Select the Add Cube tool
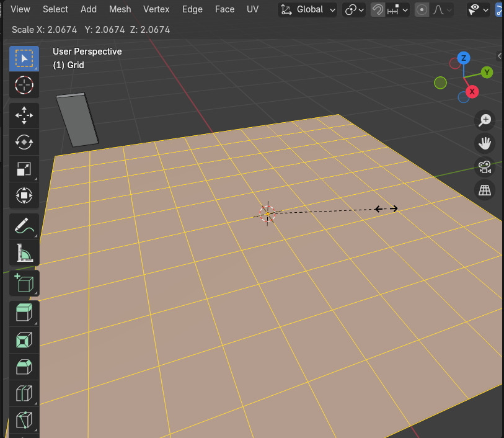This screenshot has width=504, height=438. (24, 283)
